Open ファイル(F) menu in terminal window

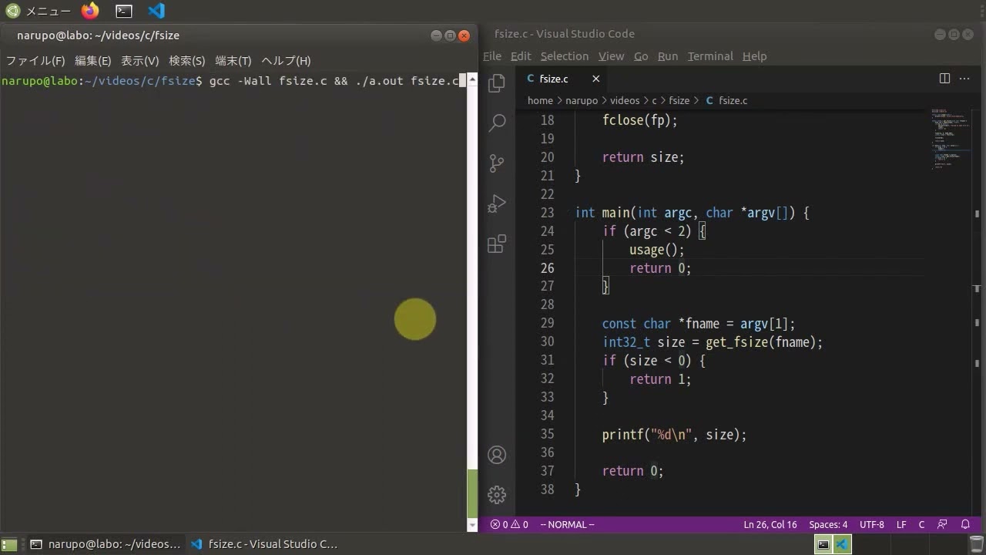tap(35, 61)
